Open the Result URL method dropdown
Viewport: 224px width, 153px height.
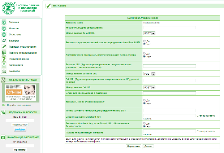[149, 33]
